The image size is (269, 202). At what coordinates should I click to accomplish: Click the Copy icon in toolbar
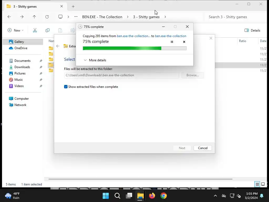pos(48,31)
